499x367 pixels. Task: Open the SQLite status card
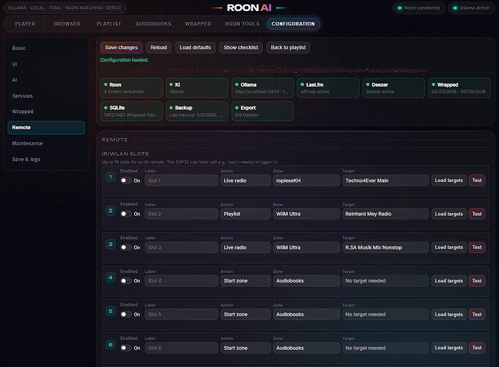pos(131,112)
